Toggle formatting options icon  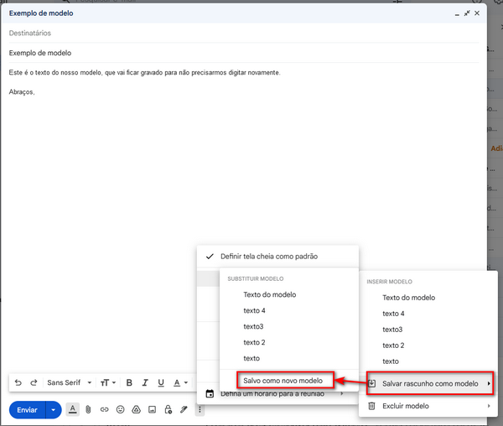[x=73, y=409]
